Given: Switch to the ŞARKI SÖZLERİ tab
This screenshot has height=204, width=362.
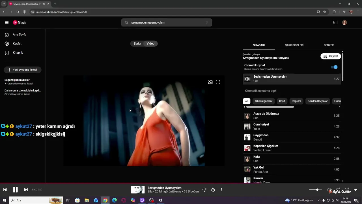Looking at the screenshot, I should (x=294, y=45).
